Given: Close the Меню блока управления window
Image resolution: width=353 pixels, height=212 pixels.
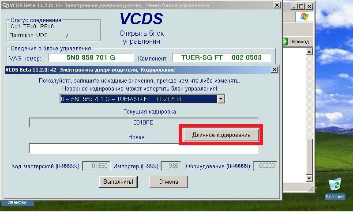Looking at the screenshot, I should tap(277, 5).
